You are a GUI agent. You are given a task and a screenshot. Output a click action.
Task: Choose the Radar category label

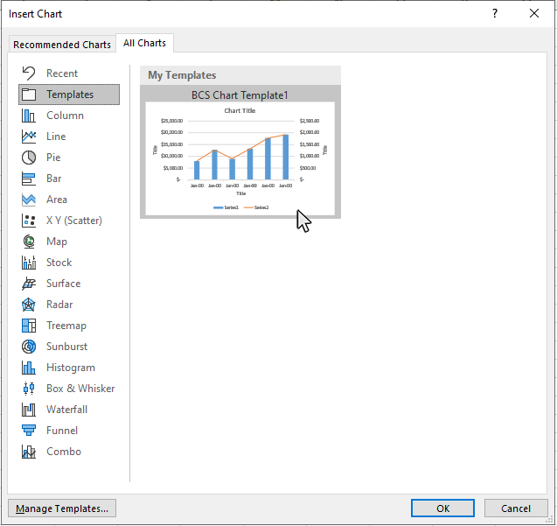[59, 305]
